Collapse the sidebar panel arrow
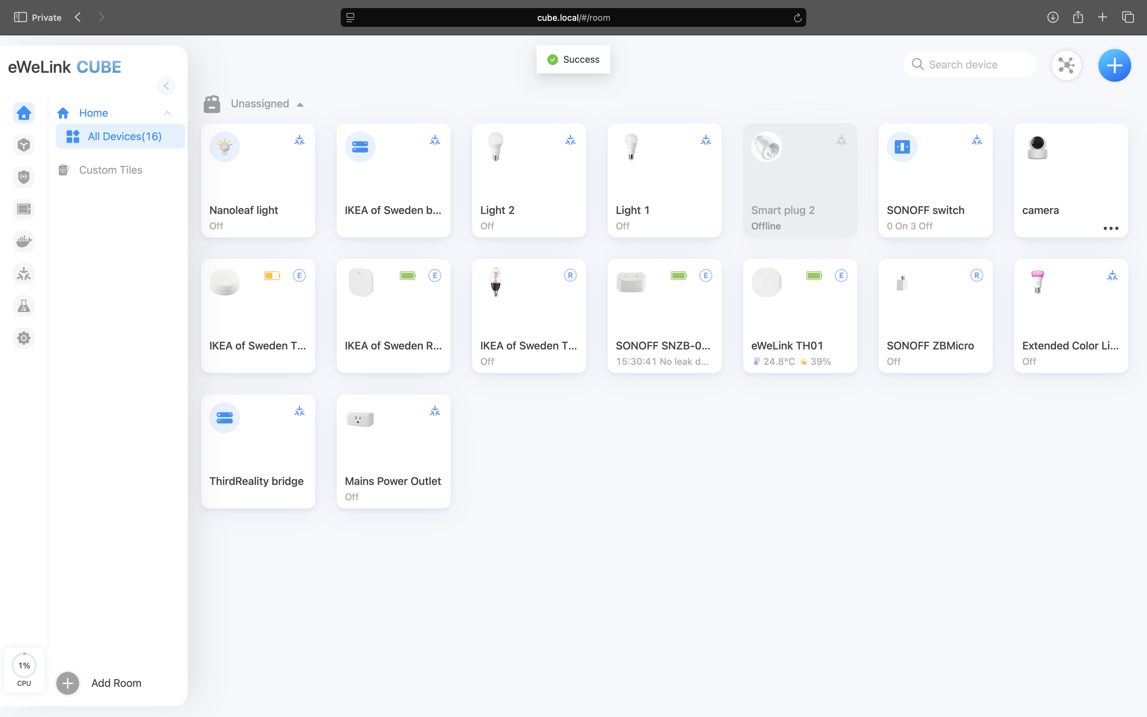 [166, 86]
